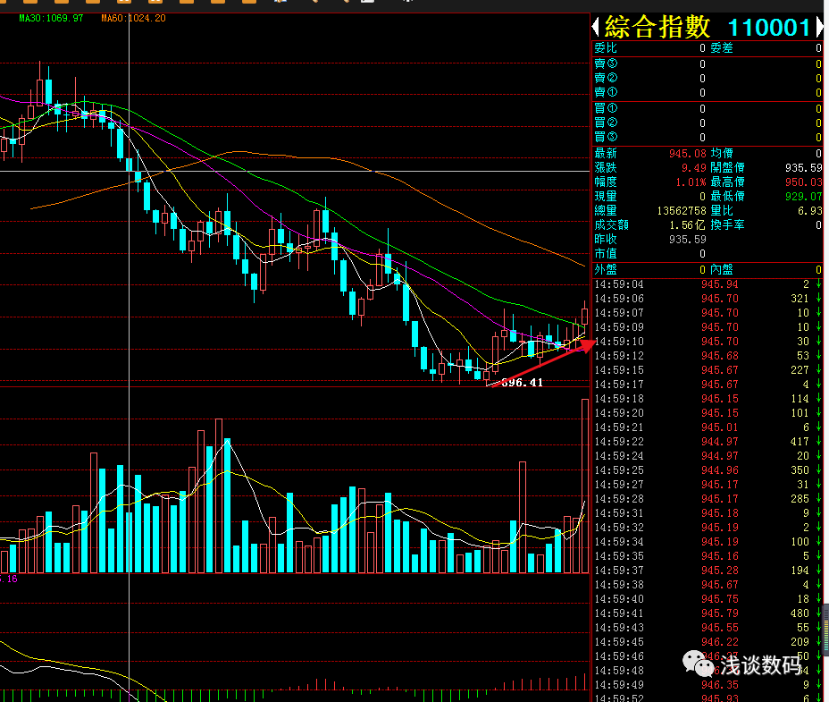Click the 委差 label
Screen dimensions: 829x702
(722, 48)
